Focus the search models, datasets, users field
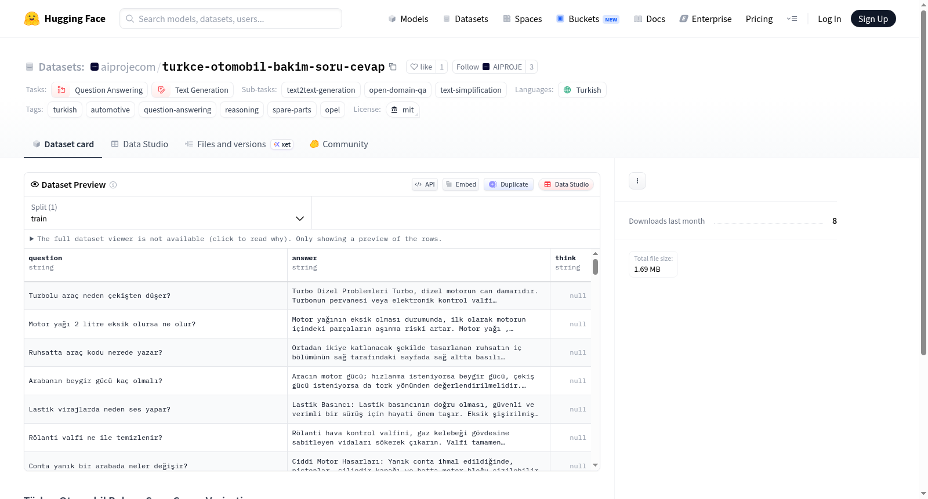This screenshot has height=499, width=928. click(231, 19)
